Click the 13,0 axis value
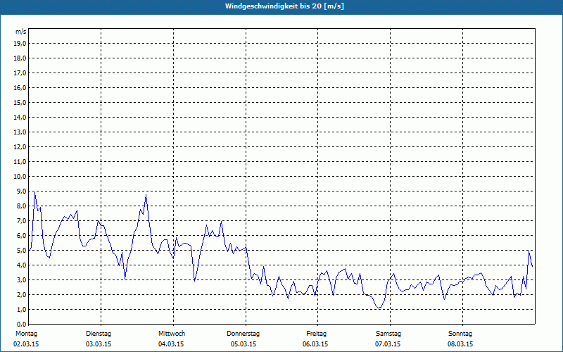Screen dimensions: 563x352 point(19,132)
